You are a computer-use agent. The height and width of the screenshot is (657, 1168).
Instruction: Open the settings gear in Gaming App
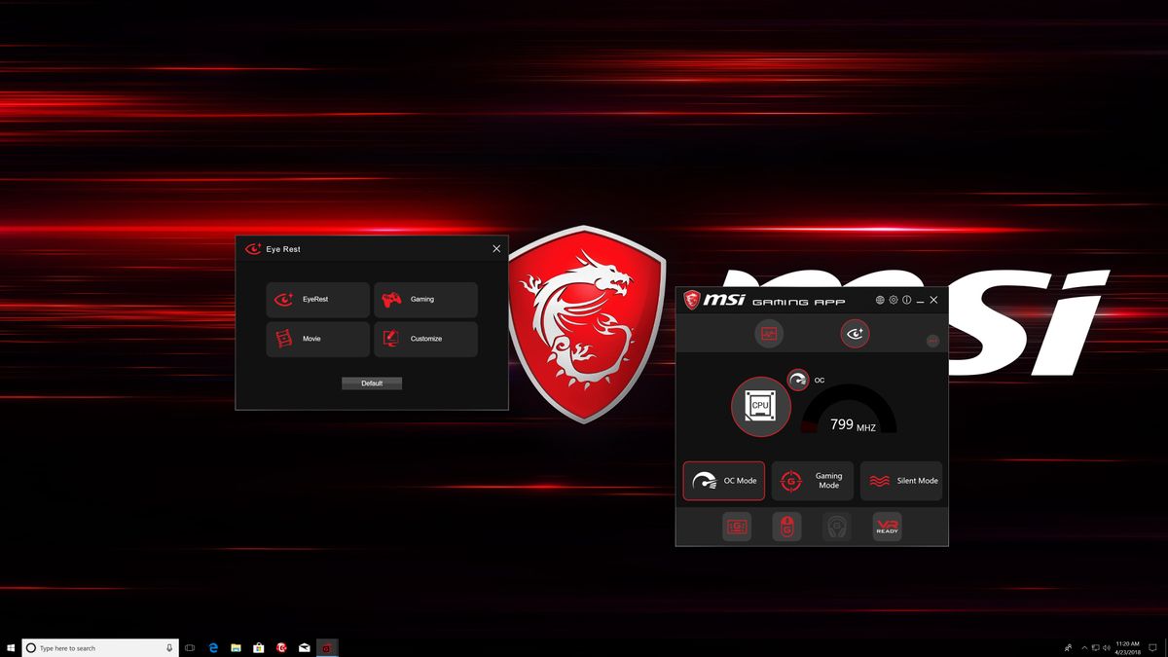coord(894,300)
